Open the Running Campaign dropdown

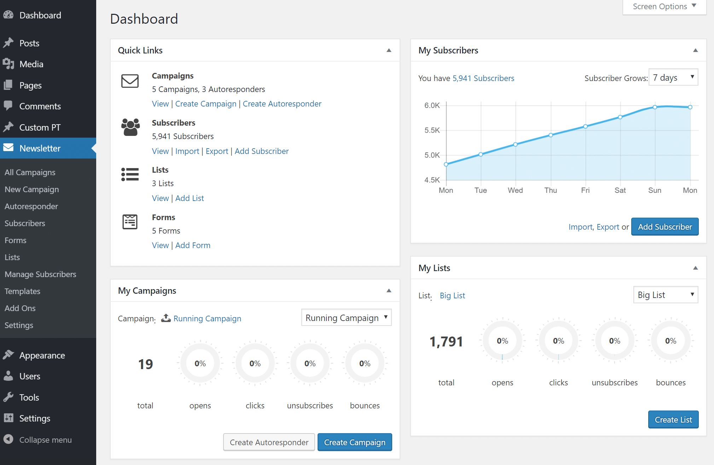346,318
